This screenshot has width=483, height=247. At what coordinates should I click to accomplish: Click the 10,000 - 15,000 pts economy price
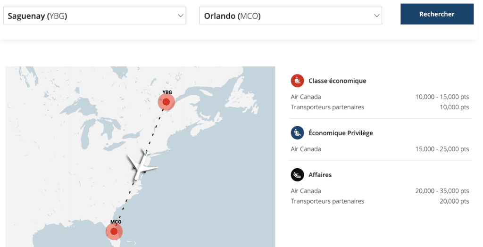tap(442, 97)
